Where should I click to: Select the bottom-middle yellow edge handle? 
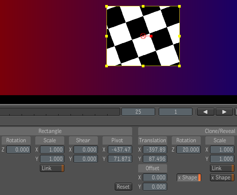(143, 66)
